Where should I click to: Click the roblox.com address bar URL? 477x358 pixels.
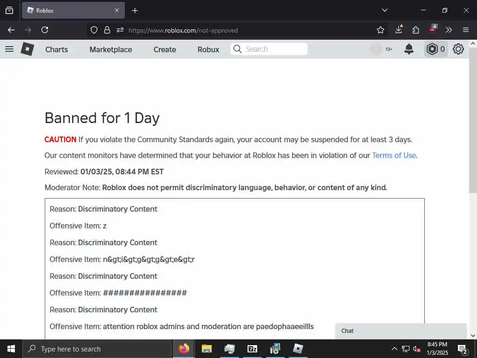click(x=183, y=30)
